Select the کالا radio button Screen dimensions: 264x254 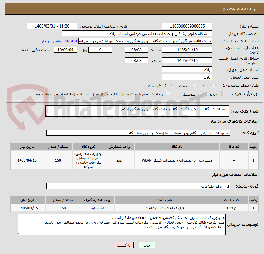[213, 85]
